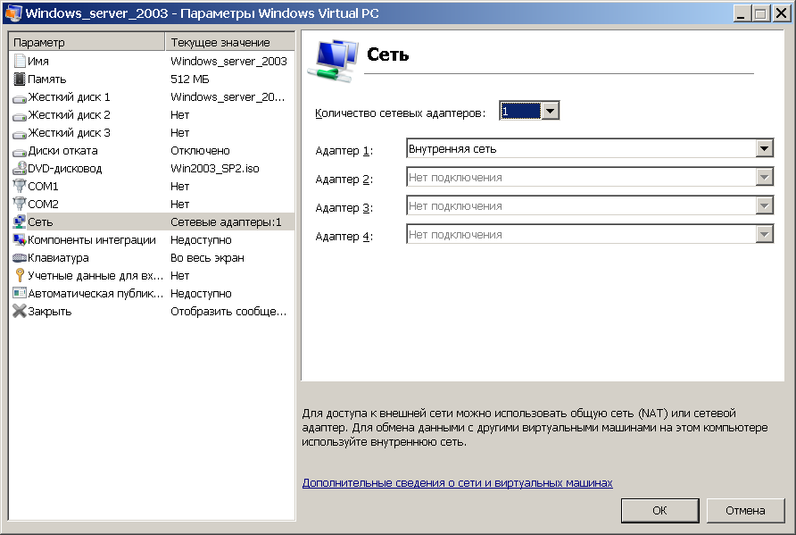796x535 pixels.
Task: Click the 512 МБ memory value
Action: click(190, 79)
